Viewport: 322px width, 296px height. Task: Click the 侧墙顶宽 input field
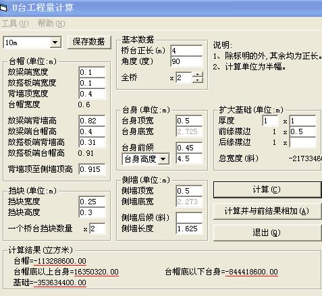click(x=189, y=191)
